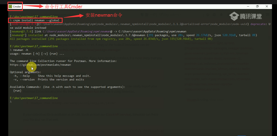Click 'se uuid module instead' text
The image size is (277, 136).
(28, 28)
